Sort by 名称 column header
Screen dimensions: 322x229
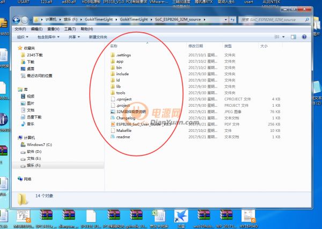[114, 46]
